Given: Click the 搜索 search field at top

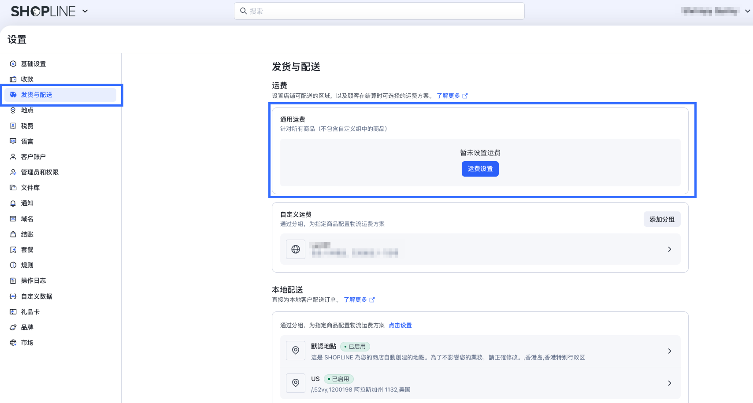Looking at the screenshot, I should (379, 11).
